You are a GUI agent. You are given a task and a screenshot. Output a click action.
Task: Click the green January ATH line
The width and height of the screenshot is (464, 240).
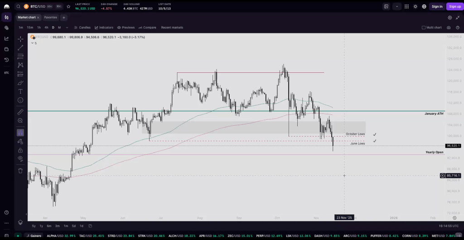[x=227, y=111]
